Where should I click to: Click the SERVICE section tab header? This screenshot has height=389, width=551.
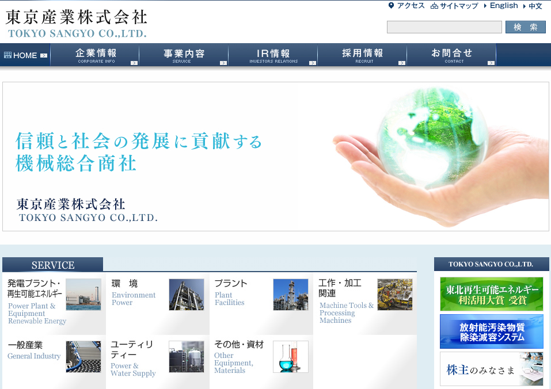point(53,265)
